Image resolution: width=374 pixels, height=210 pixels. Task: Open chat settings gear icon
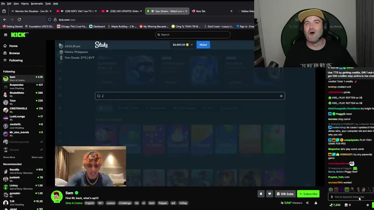point(368,205)
